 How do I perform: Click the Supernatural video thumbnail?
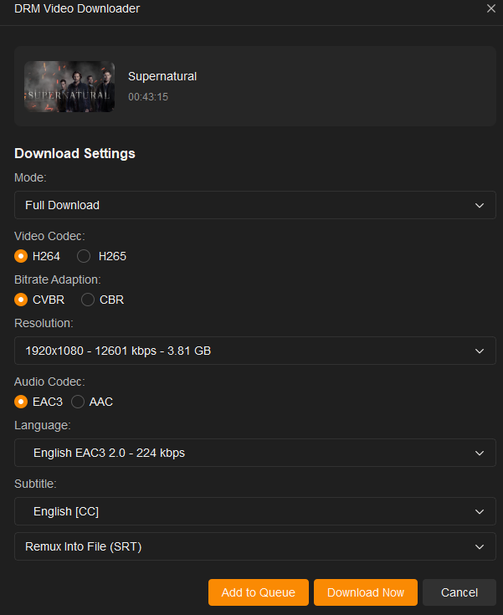click(69, 86)
